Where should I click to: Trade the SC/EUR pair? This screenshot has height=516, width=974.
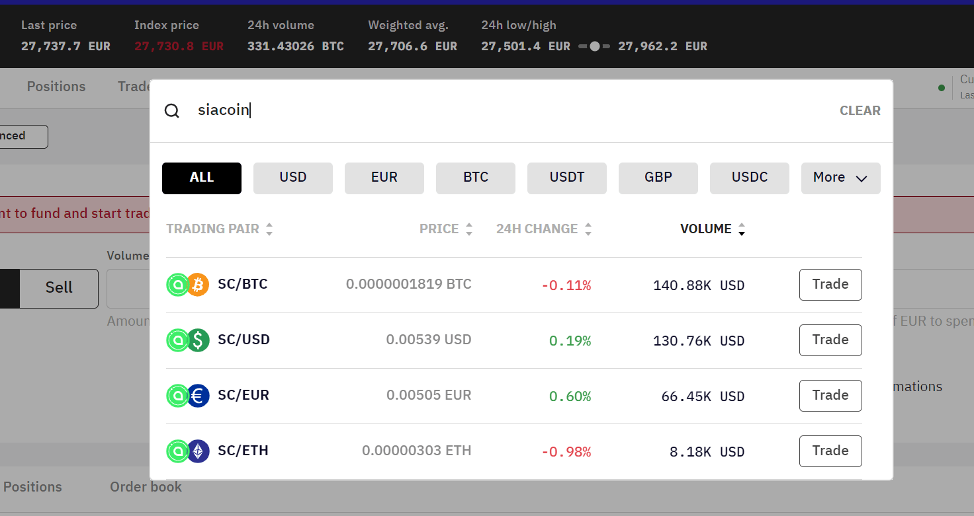point(830,396)
